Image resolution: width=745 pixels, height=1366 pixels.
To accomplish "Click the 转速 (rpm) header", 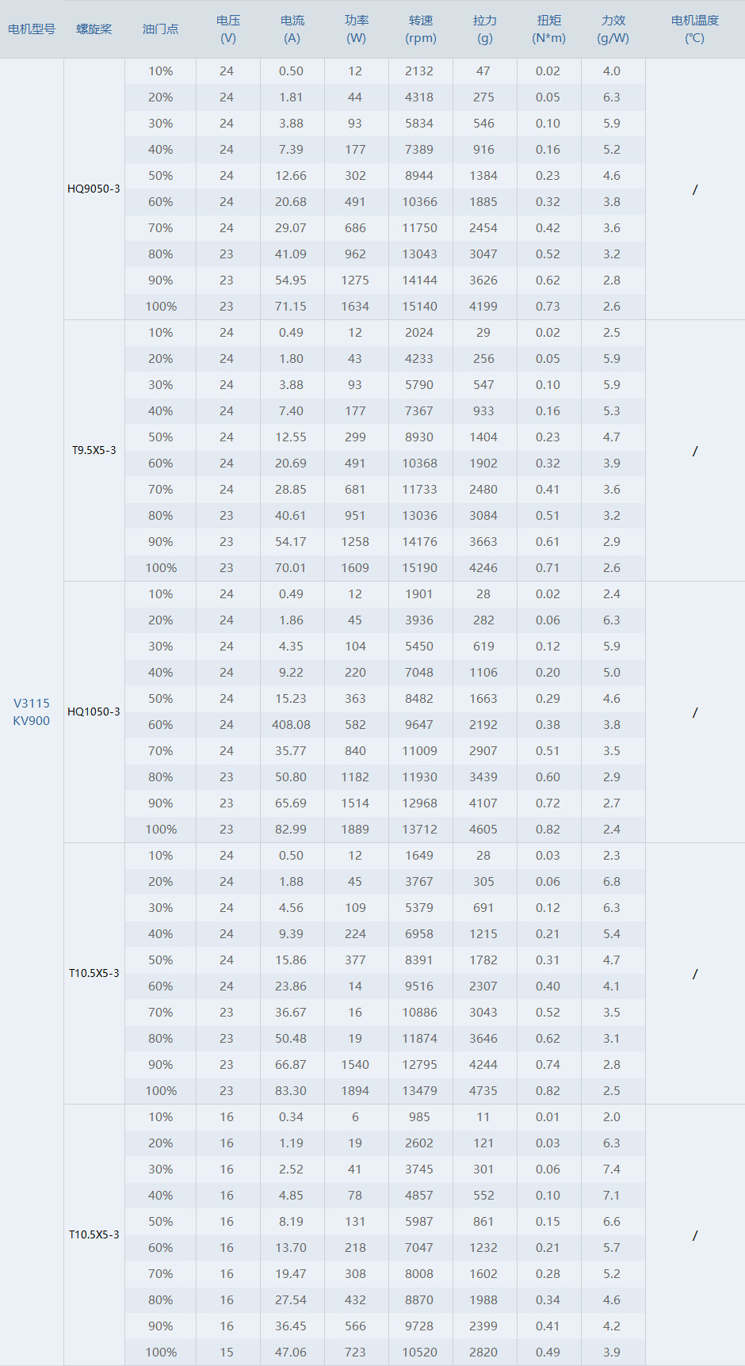I will coord(421,29).
